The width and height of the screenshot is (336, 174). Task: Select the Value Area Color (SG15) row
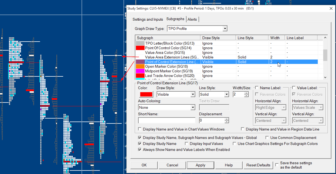pyautogui.click(x=226, y=52)
